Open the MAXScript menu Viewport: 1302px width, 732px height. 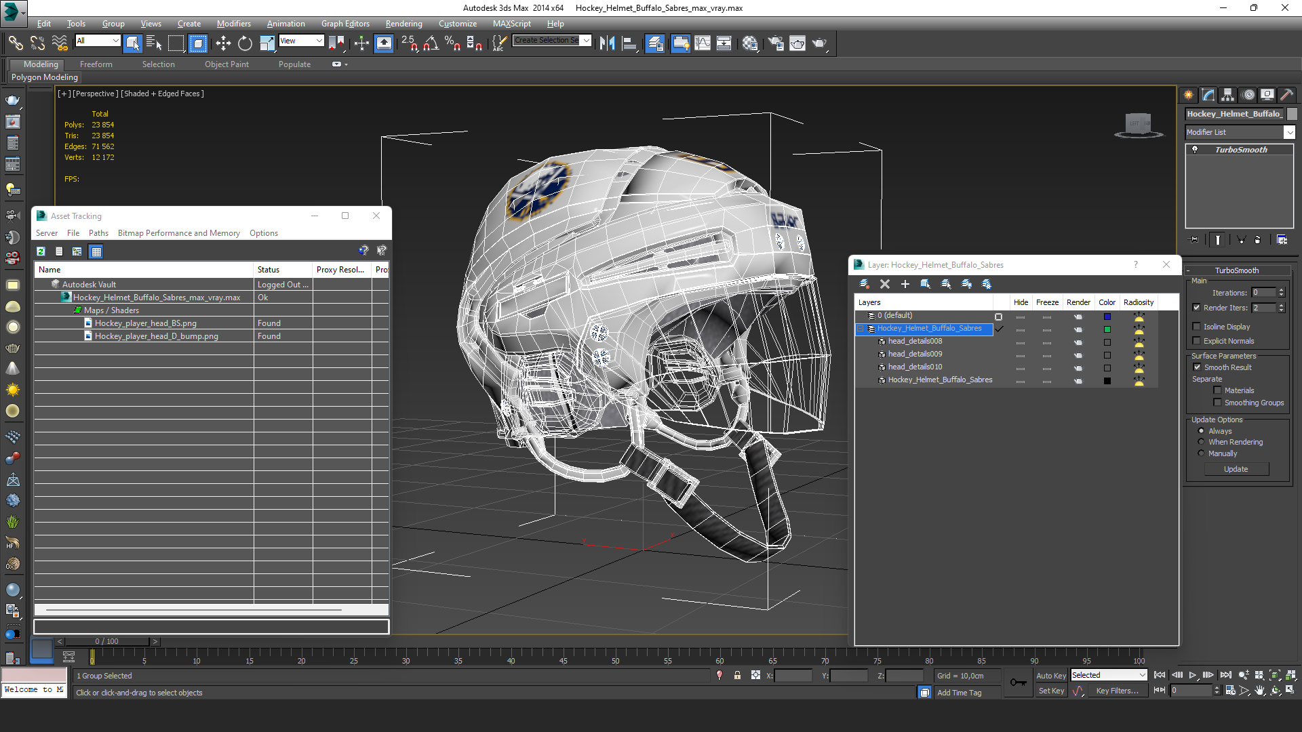tap(511, 24)
